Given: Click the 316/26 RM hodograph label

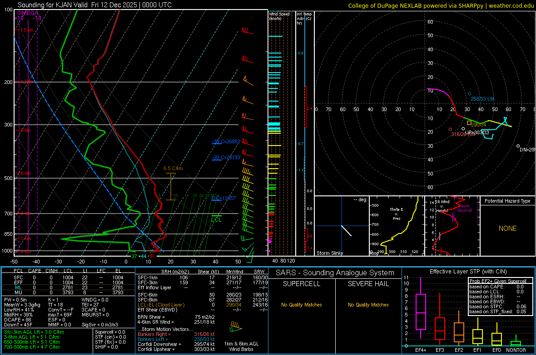Looking at the screenshot, I should [463, 134].
